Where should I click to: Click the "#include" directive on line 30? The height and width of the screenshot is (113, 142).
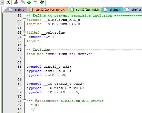pyautogui.click(x=35, y=54)
